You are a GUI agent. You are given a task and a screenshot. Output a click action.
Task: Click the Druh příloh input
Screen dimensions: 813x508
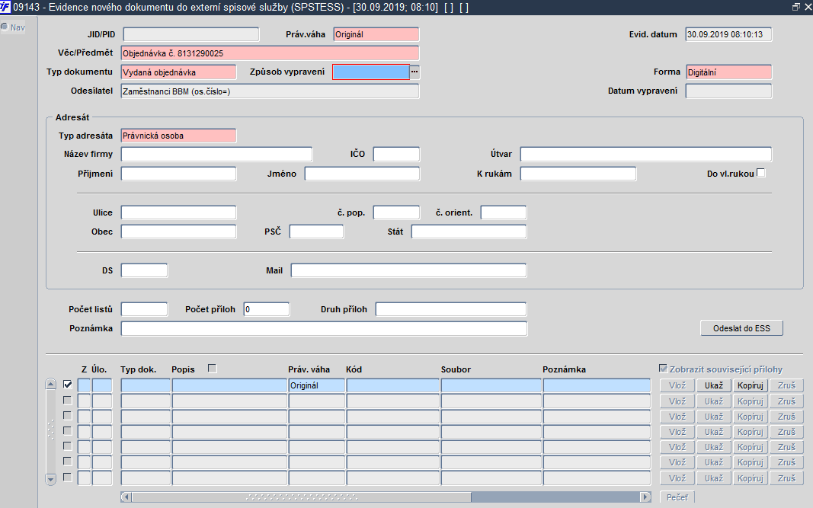(x=451, y=309)
